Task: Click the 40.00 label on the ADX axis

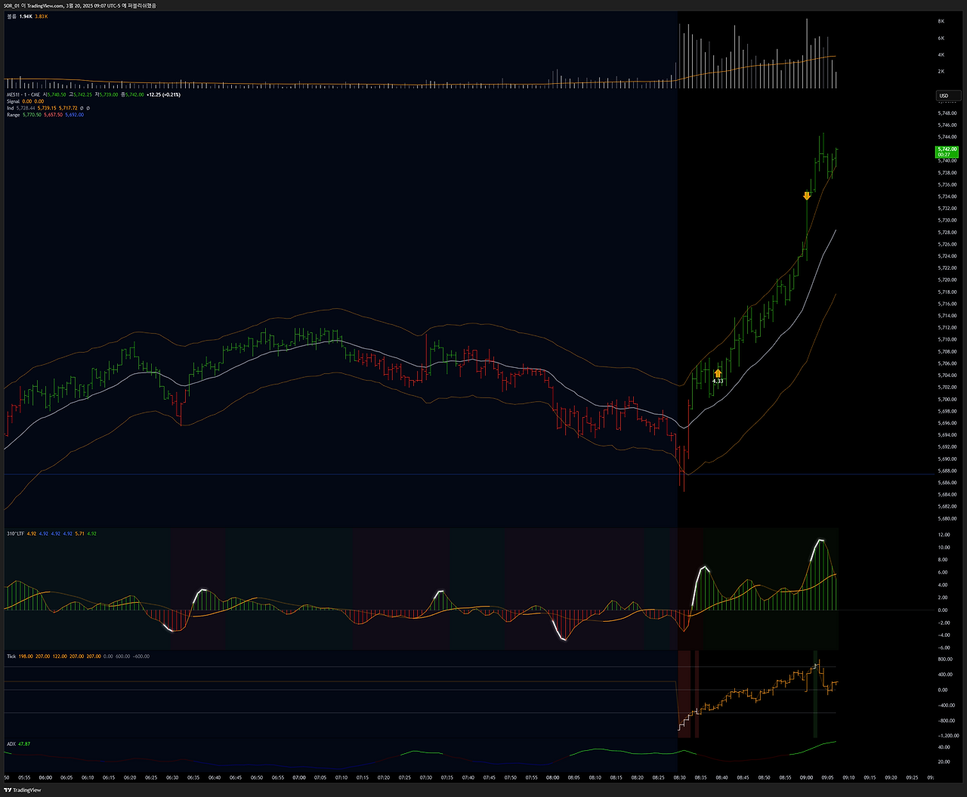Action: 944,747
